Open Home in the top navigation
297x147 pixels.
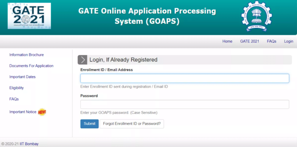(x=227, y=41)
